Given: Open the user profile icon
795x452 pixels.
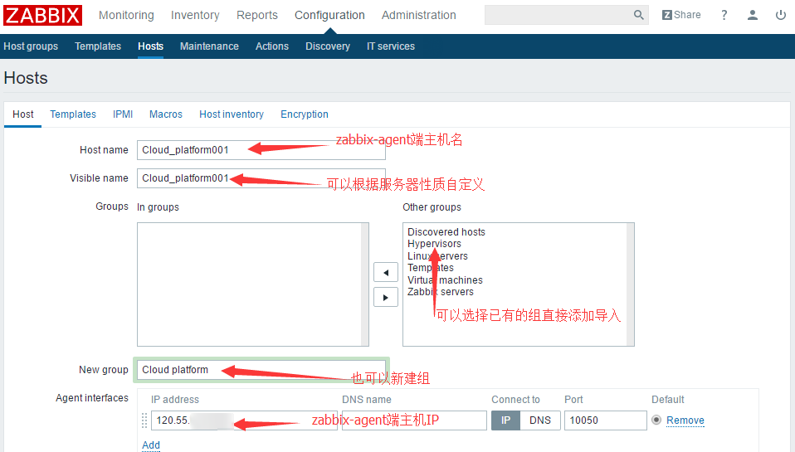Looking at the screenshot, I should tap(753, 15).
